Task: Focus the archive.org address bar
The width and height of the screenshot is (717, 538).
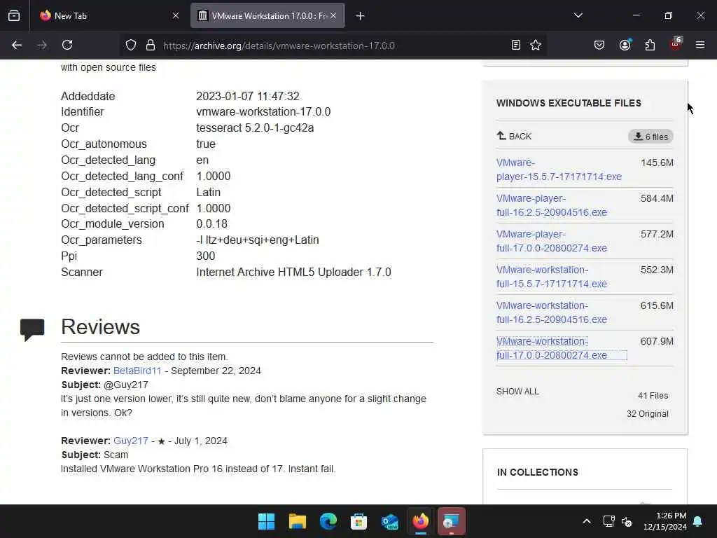Action: [334, 46]
